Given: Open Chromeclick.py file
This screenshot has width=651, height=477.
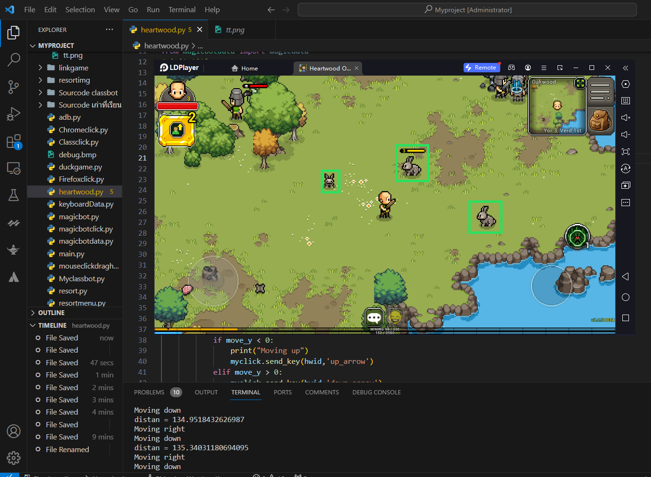Looking at the screenshot, I should coord(83,130).
